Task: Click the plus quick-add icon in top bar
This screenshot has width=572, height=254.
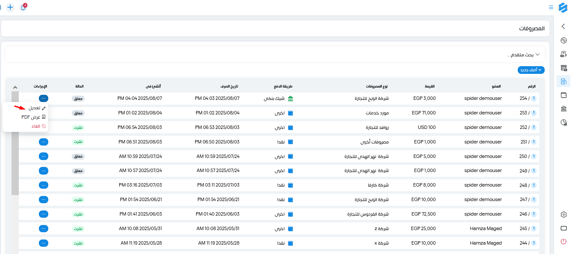Action: tap(10, 7)
